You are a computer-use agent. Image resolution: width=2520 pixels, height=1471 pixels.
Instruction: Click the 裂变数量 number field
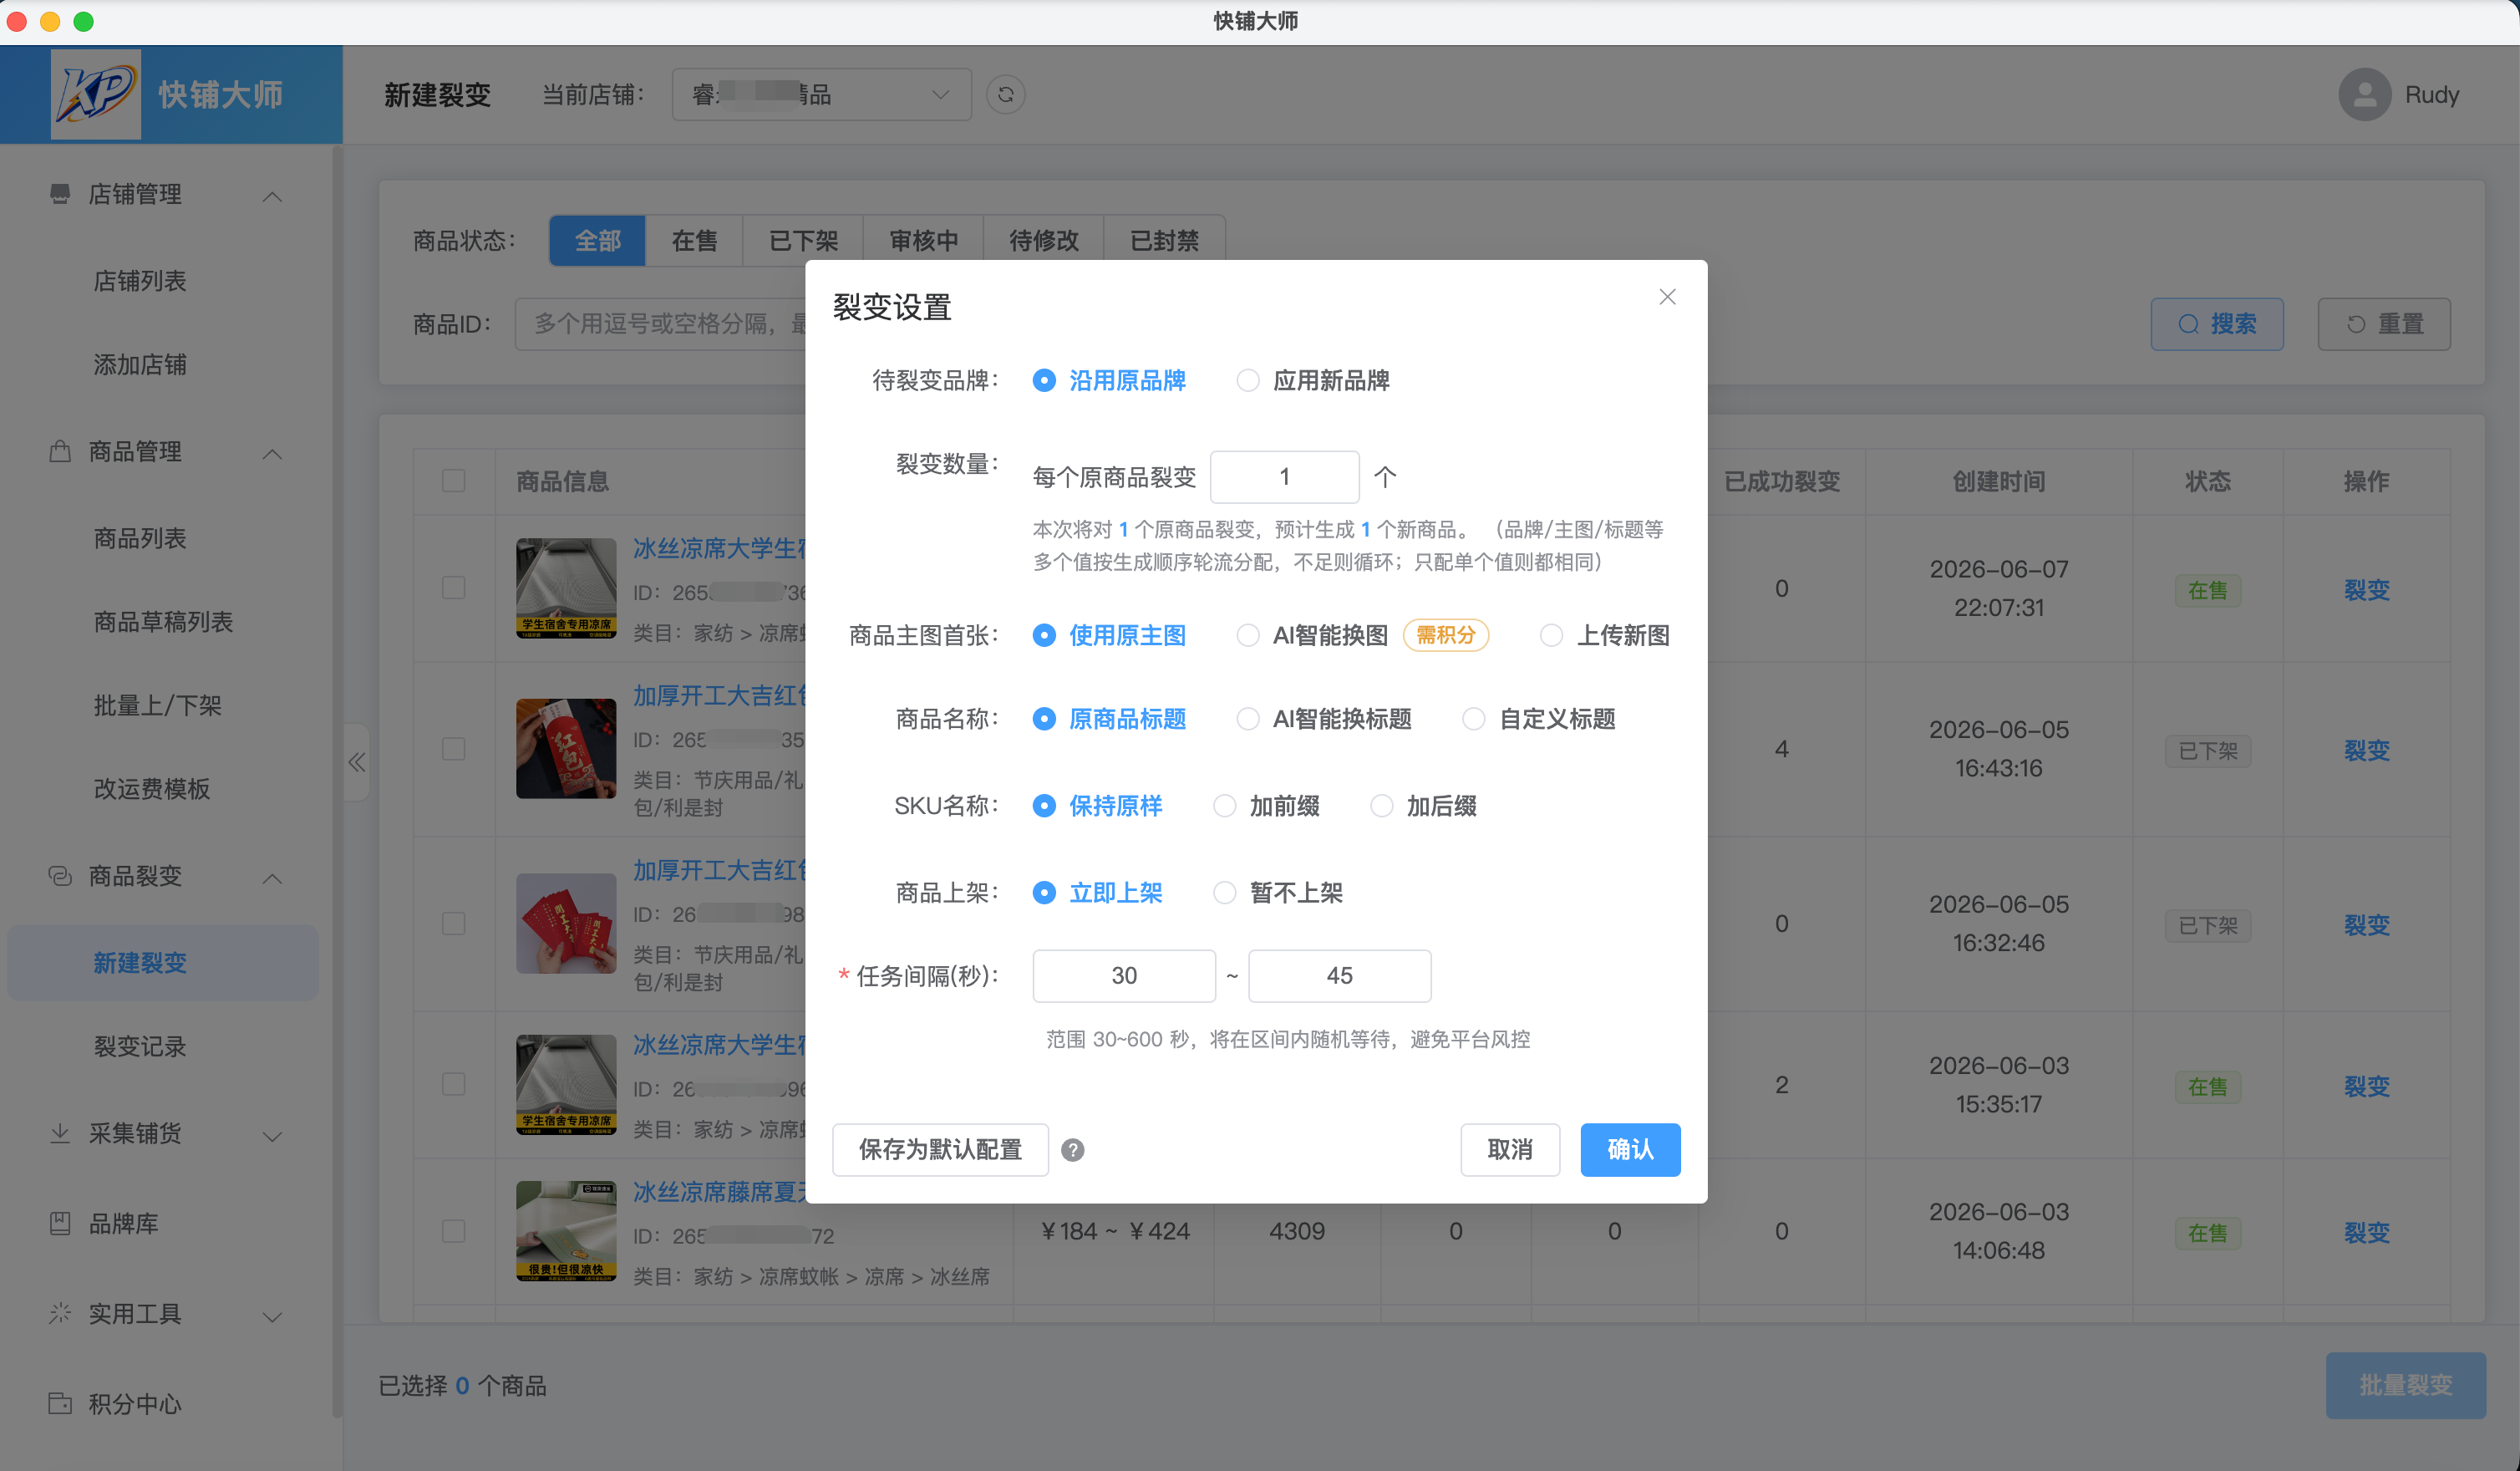[1284, 477]
